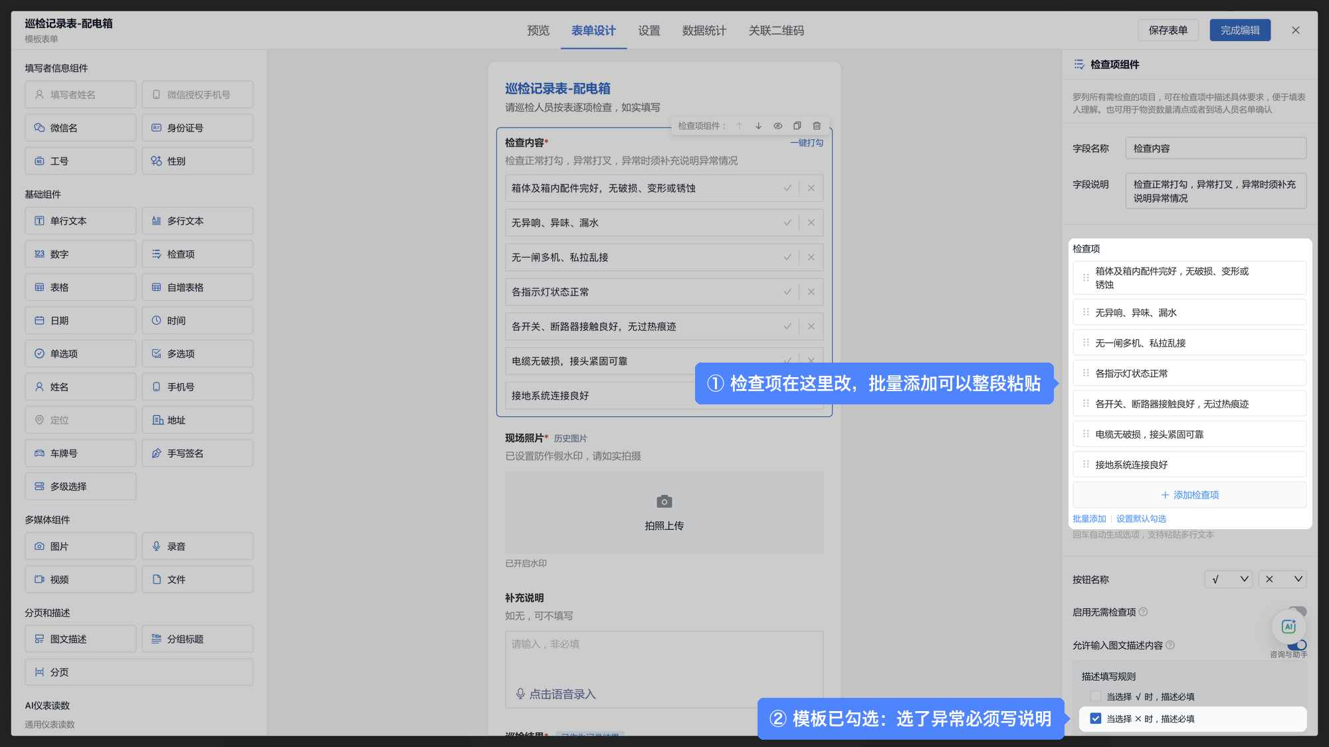
Task: Add the 录音 component
Action: (x=197, y=546)
